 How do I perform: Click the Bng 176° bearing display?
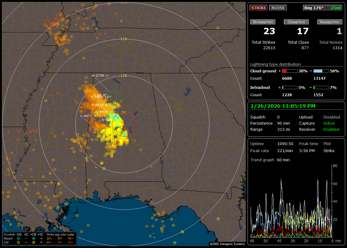[314, 8]
